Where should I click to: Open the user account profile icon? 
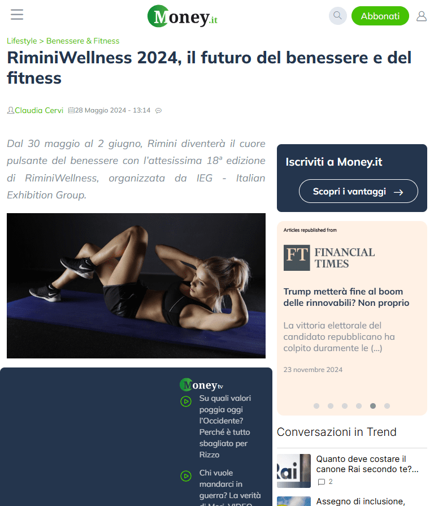(422, 16)
